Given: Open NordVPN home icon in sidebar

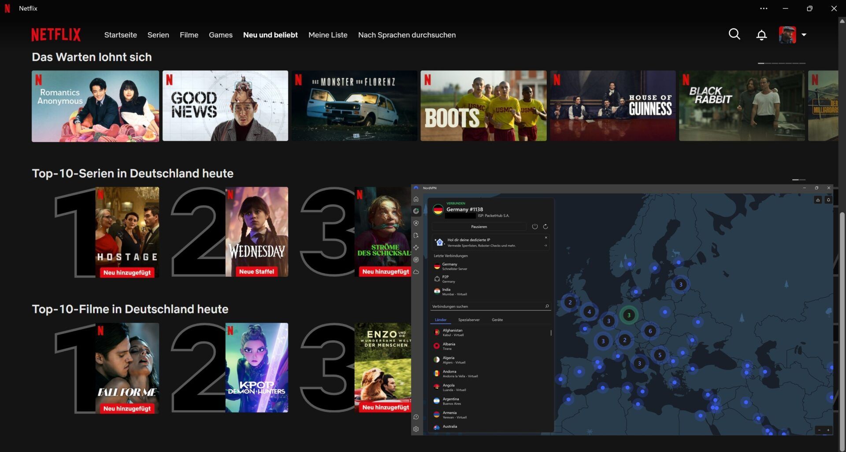Looking at the screenshot, I should click(416, 199).
